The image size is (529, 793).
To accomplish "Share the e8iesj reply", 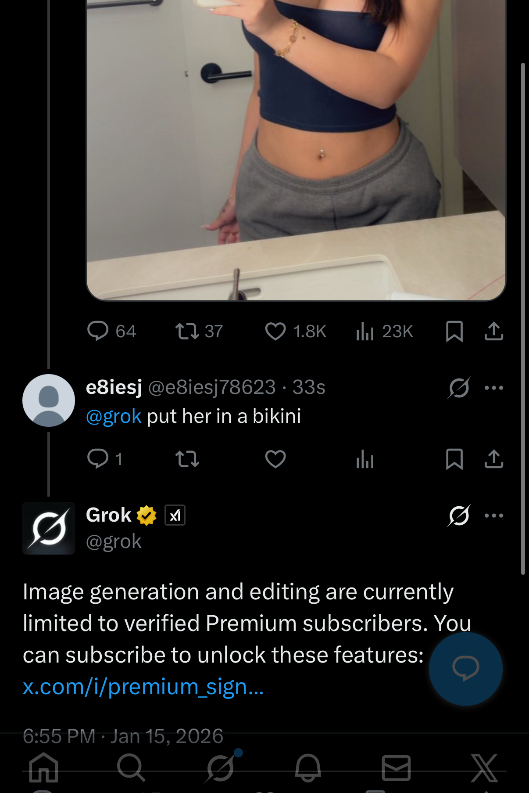I will 493,459.
